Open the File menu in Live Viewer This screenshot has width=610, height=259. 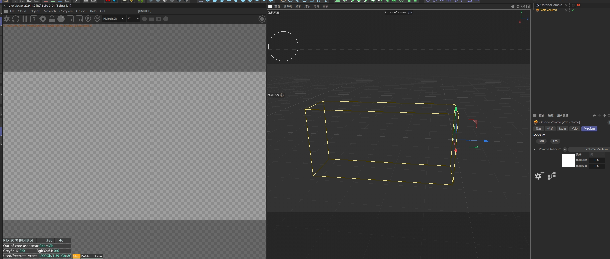[x=12, y=11]
